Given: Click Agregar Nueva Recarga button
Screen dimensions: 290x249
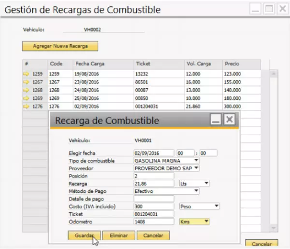Looking at the screenshot, I should (60, 46).
